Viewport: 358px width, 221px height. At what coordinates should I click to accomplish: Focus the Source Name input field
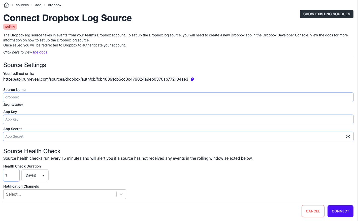click(x=178, y=97)
